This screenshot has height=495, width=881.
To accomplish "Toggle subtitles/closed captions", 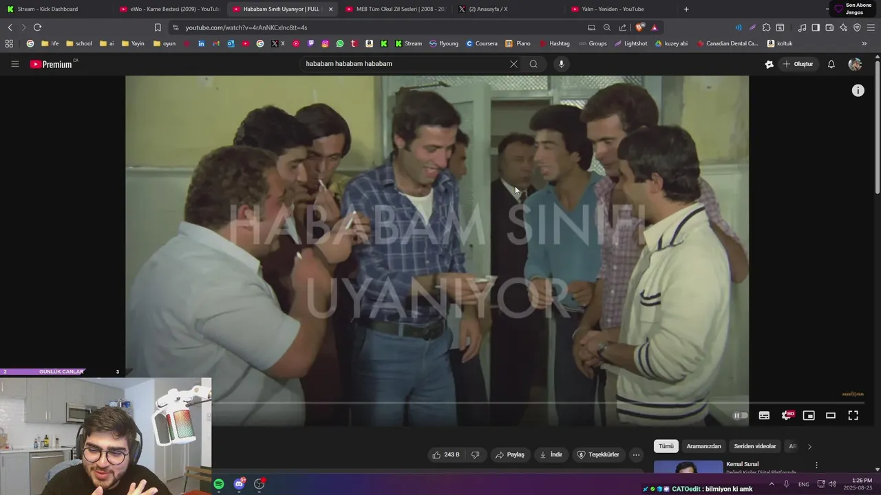I will (x=764, y=415).
